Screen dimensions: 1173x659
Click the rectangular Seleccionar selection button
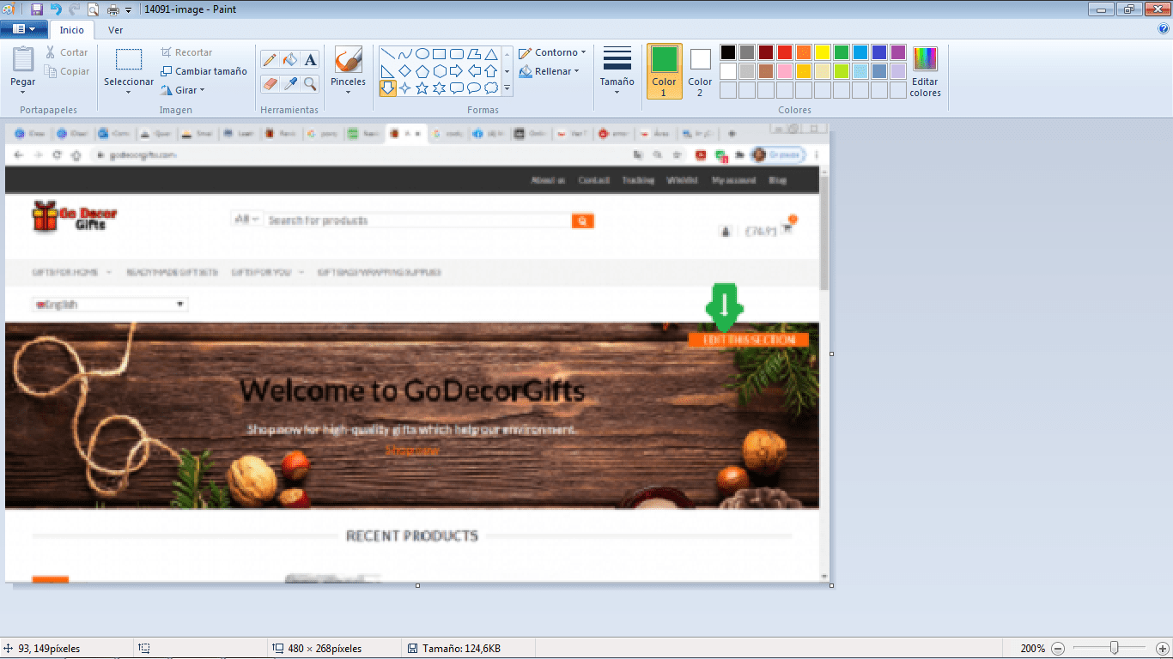click(x=129, y=60)
